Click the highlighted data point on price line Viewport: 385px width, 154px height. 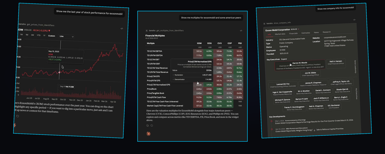tap(59, 72)
